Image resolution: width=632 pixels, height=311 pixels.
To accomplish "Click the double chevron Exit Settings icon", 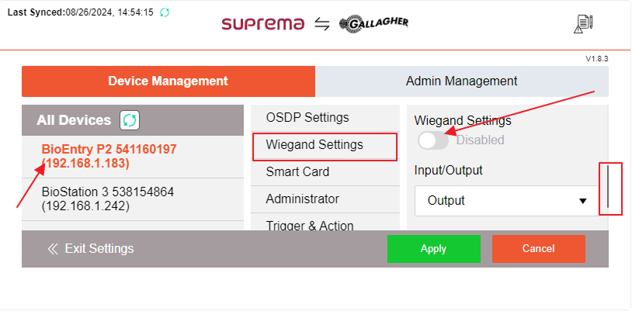I will pos(53,249).
